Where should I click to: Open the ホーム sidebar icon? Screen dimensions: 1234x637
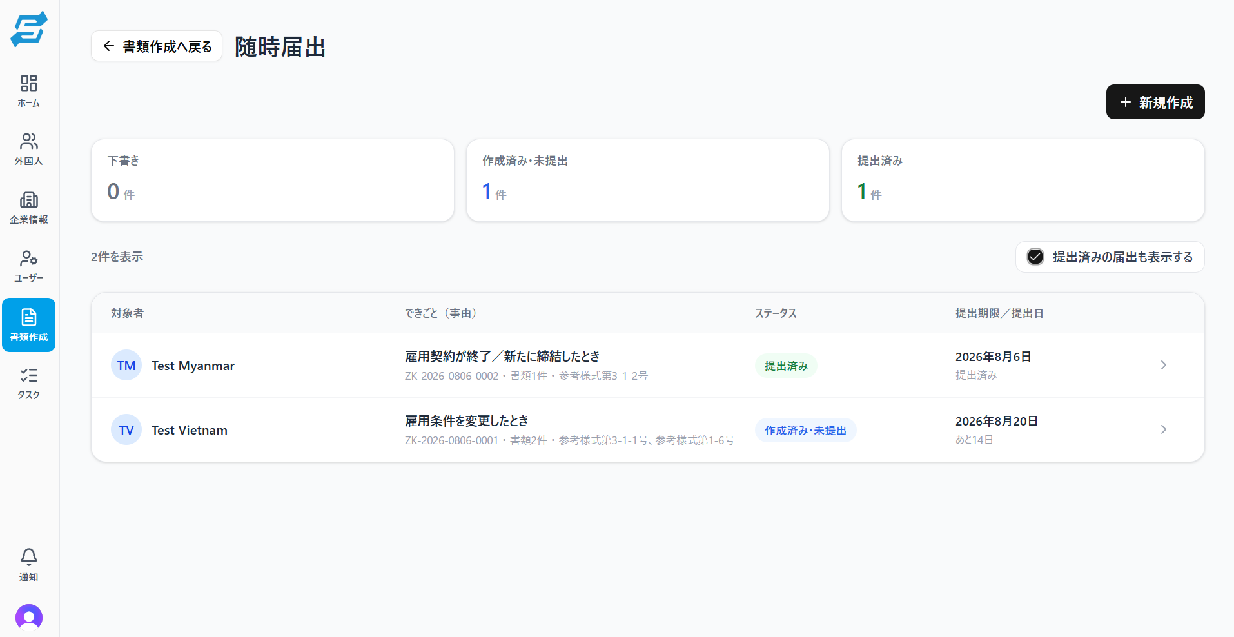tap(29, 91)
